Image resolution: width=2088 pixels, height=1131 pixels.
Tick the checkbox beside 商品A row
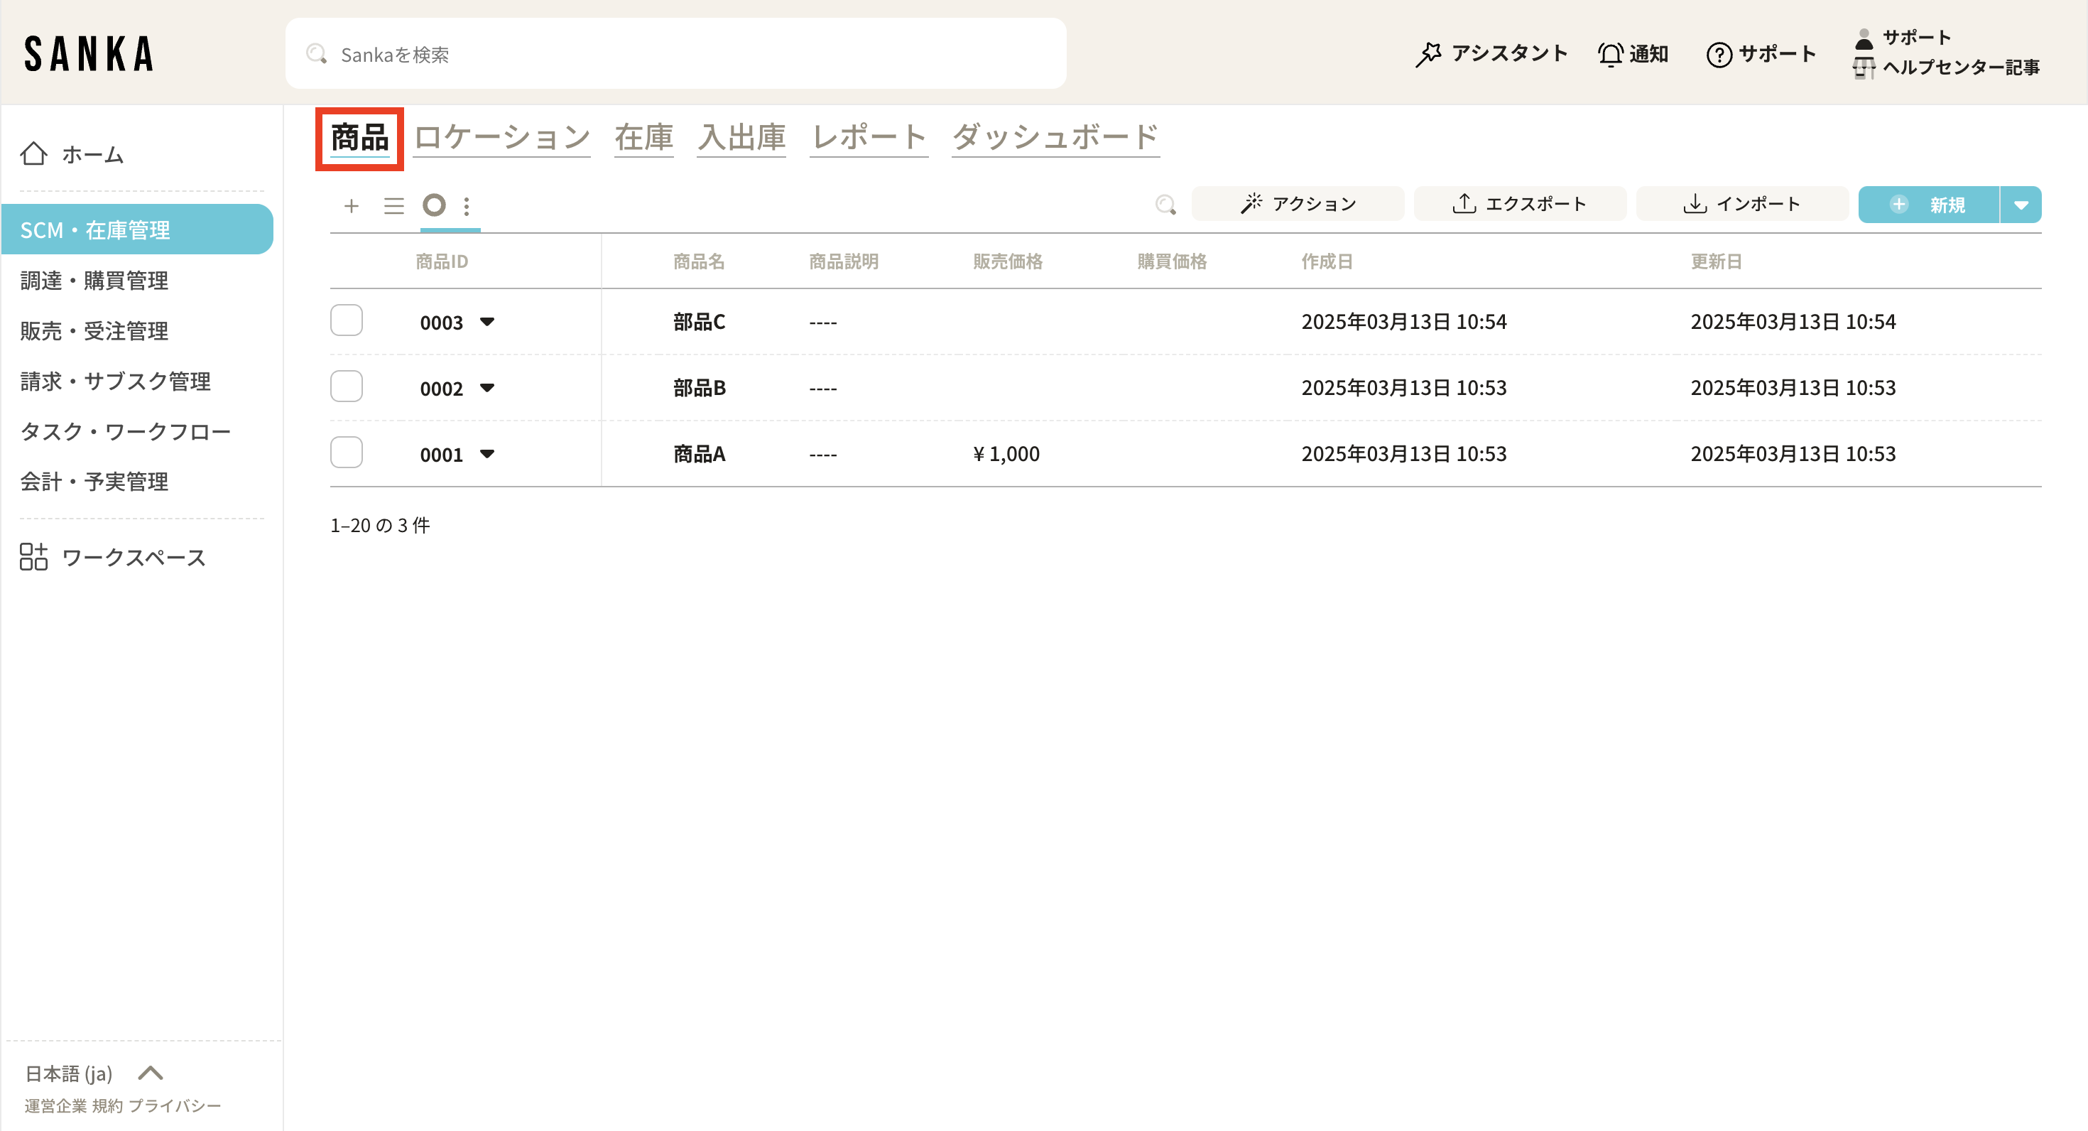click(x=346, y=453)
